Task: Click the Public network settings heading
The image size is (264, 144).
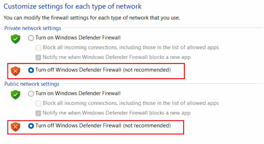Action: (x=32, y=84)
